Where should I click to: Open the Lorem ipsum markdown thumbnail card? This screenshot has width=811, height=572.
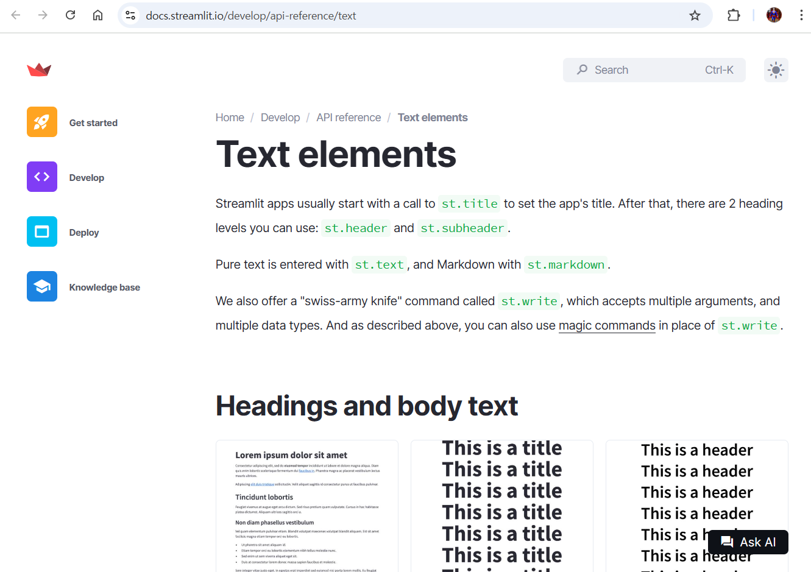pyautogui.click(x=307, y=506)
